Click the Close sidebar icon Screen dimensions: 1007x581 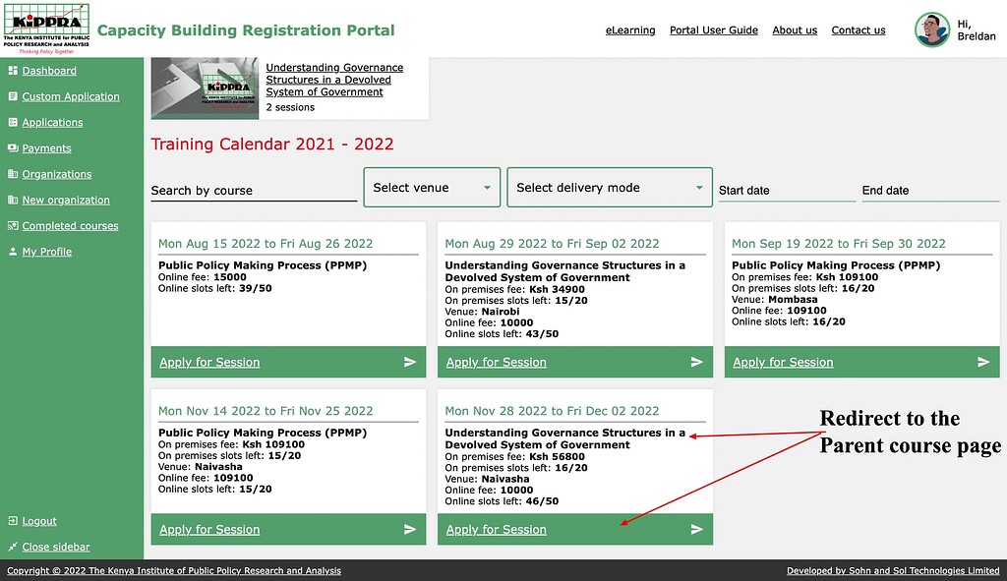point(13,547)
